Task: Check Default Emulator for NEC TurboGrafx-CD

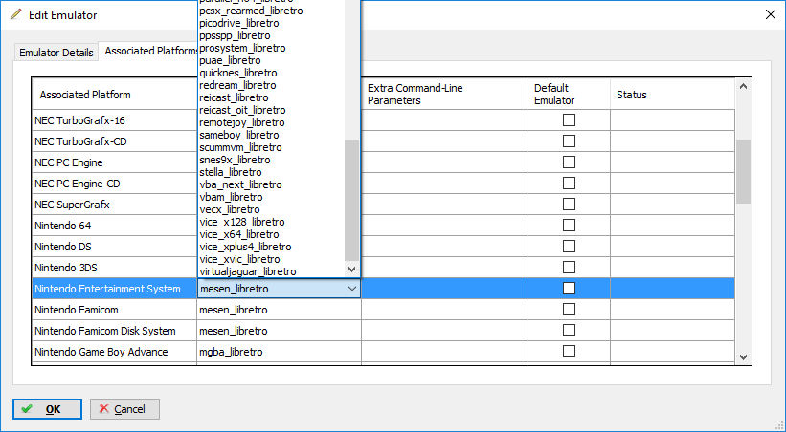Action: click(569, 141)
